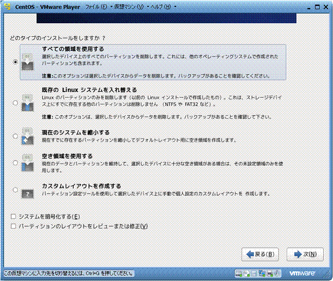
Task: Open the ファイル(F) menu
Action: pos(96,7)
